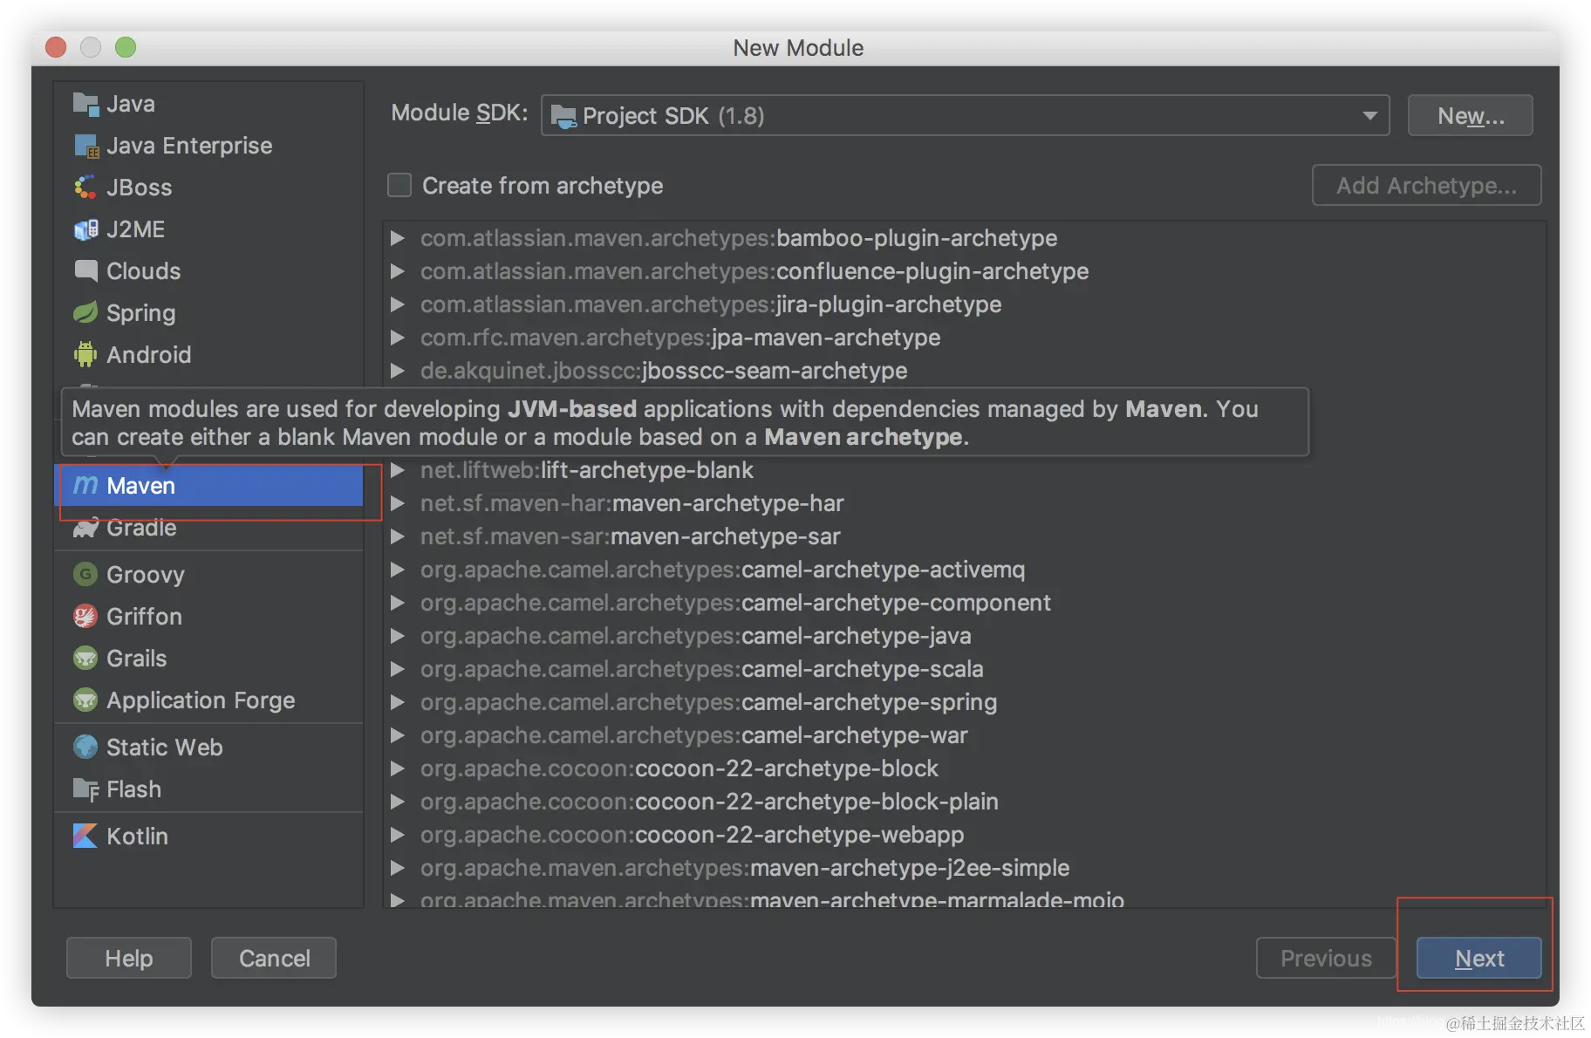Click Next to continue wizard
The height and width of the screenshot is (1038, 1591).
(x=1479, y=958)
